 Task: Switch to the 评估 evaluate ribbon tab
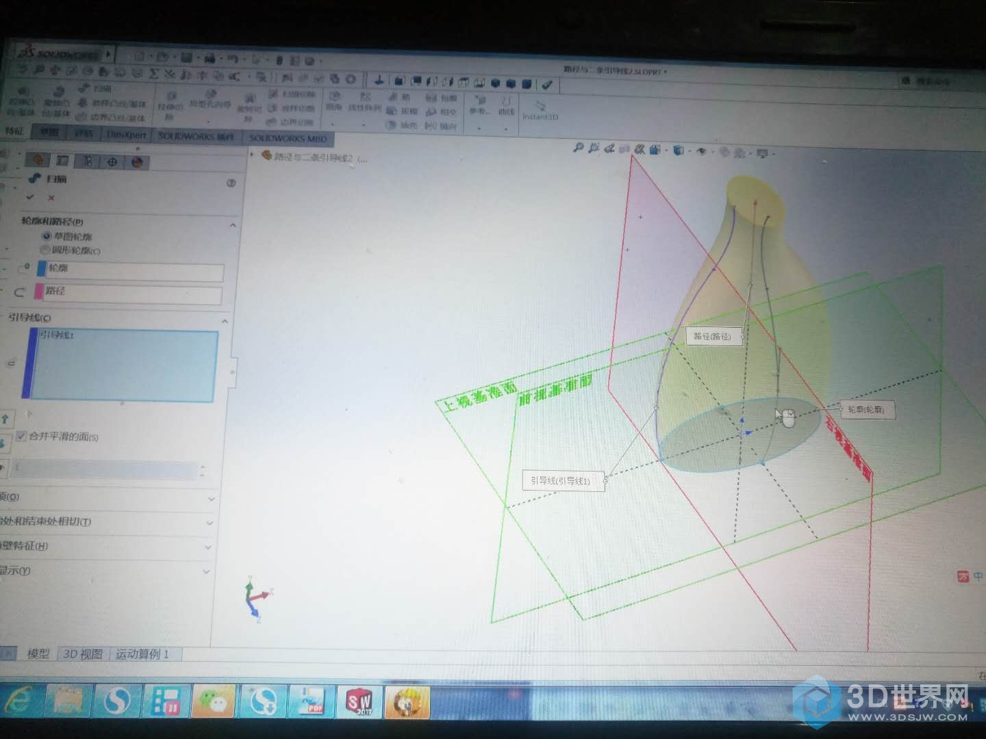pyautogui.click(x=84, y=133)
